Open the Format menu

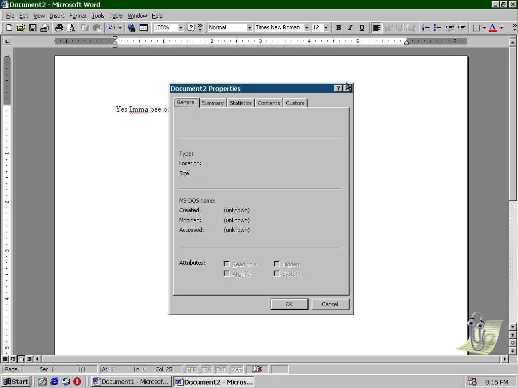[x=77, y=16]
